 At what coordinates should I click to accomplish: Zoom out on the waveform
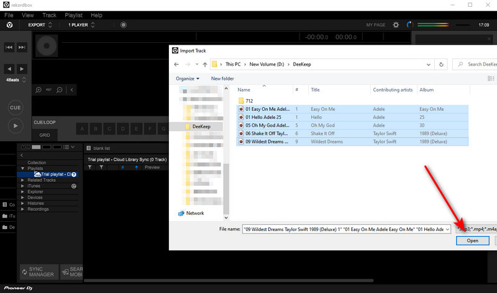pos(59,90)
